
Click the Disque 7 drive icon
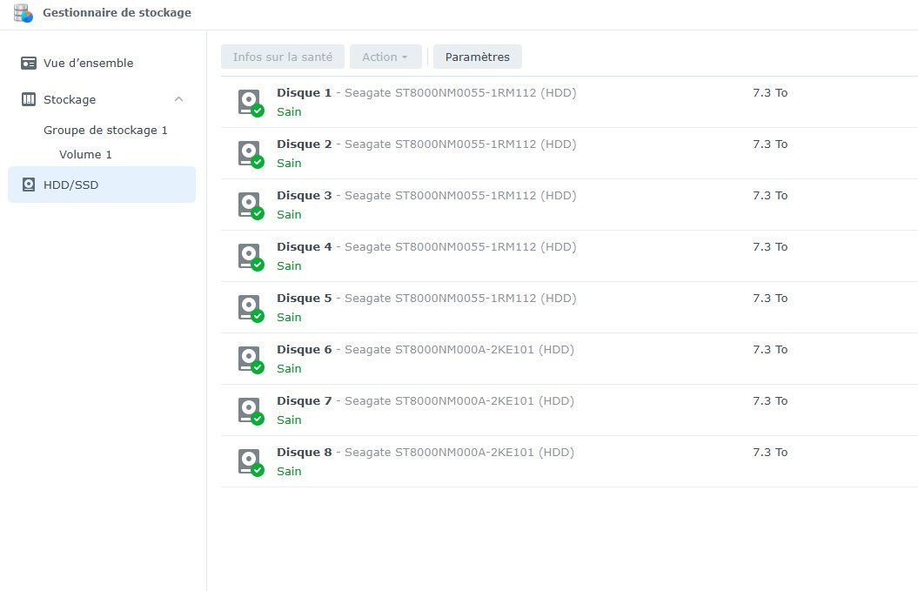(x=251, y=411)
